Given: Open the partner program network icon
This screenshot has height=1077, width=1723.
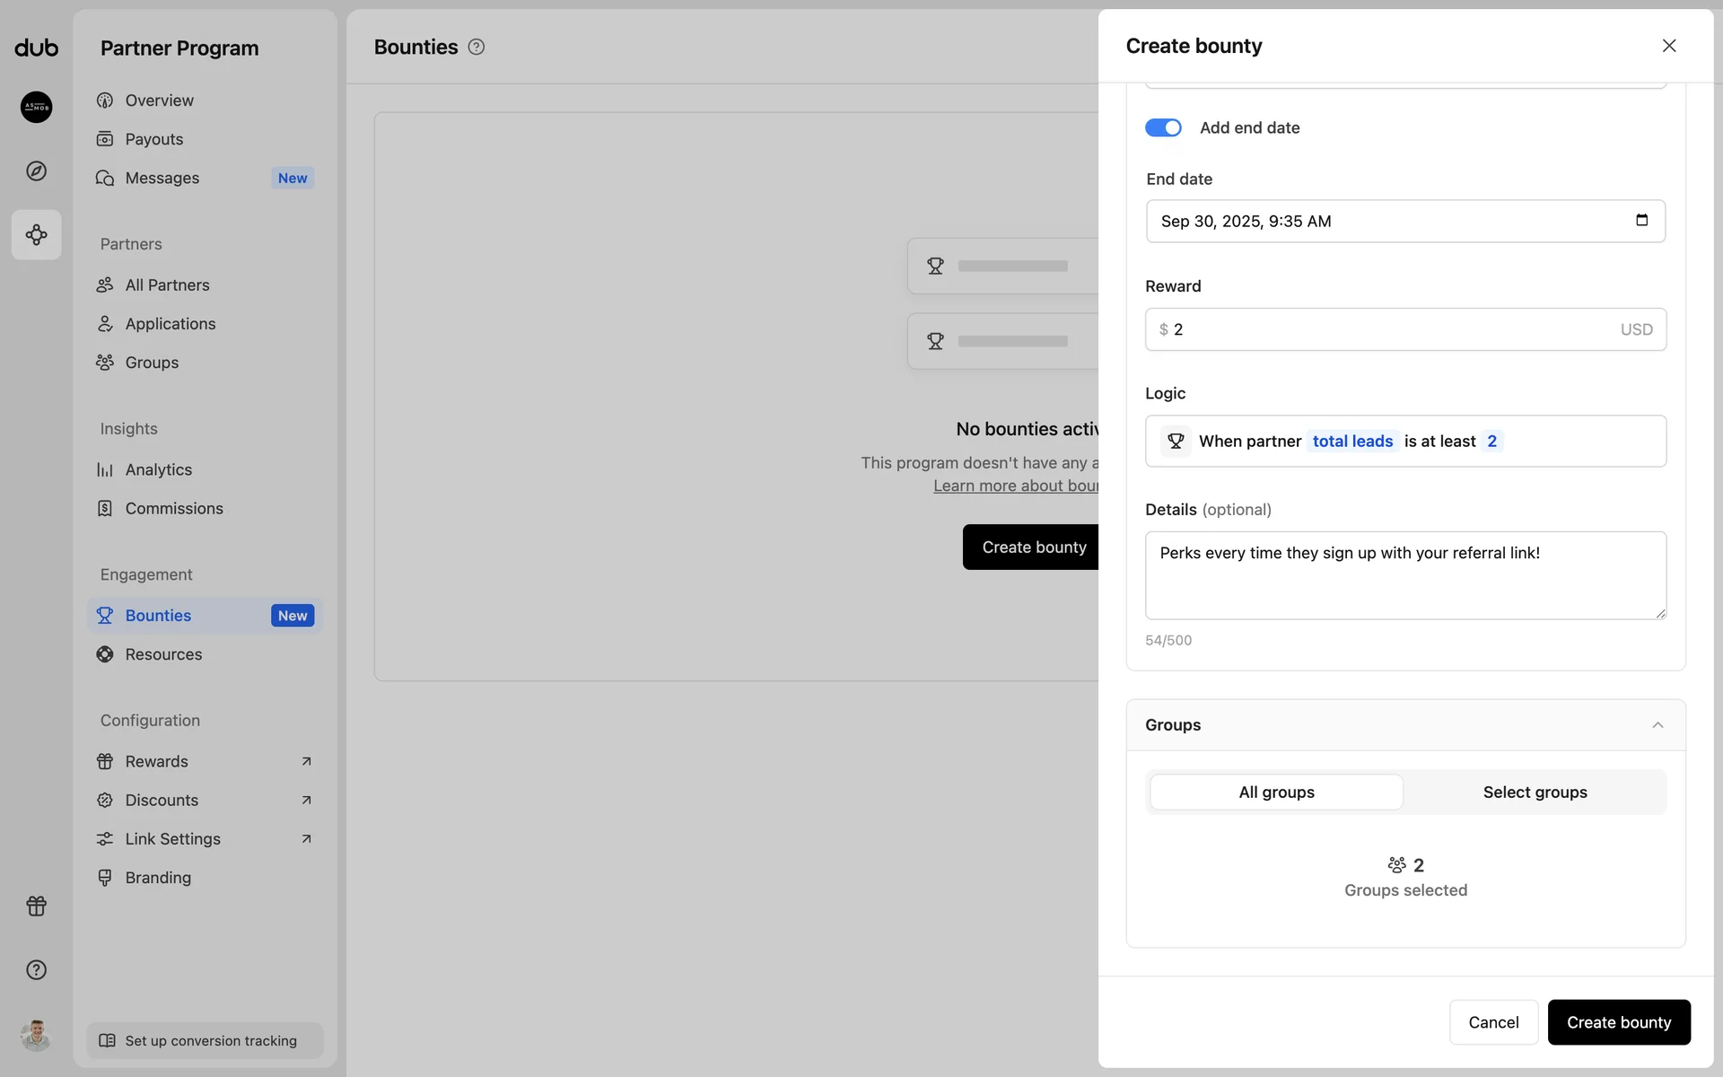Looking at the screenshot, I should [x=36, y=235].
